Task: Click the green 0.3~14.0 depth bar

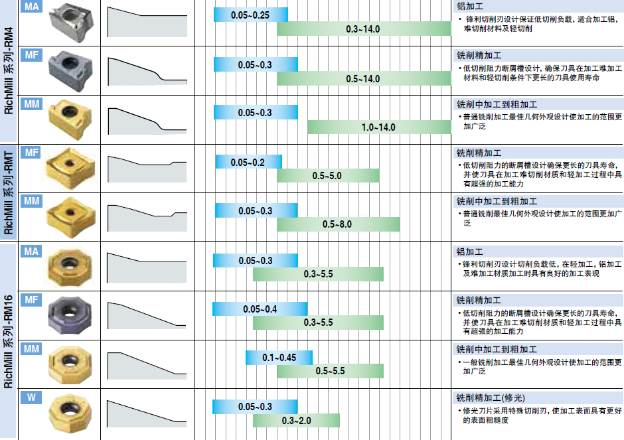Action: coord(362,29)
